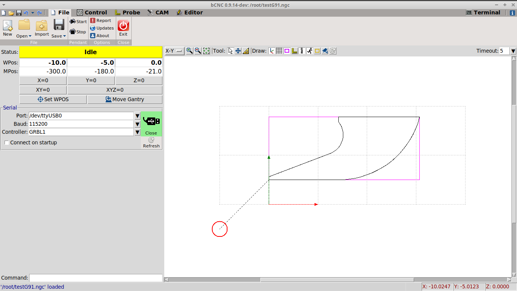Refresh the serial ports list
Image resolution: width=517 pixels, height=291 pixels.
pos(151,143)
